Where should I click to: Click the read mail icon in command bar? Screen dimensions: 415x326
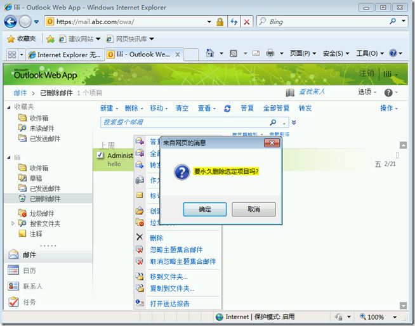tap(256, 53)
